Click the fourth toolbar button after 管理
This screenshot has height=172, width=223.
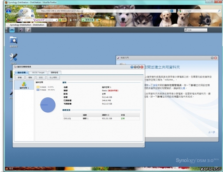[x=53, y=77]
